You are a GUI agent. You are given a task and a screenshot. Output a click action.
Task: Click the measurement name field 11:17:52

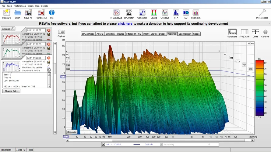pyautogui.click(x=36, y=30)
